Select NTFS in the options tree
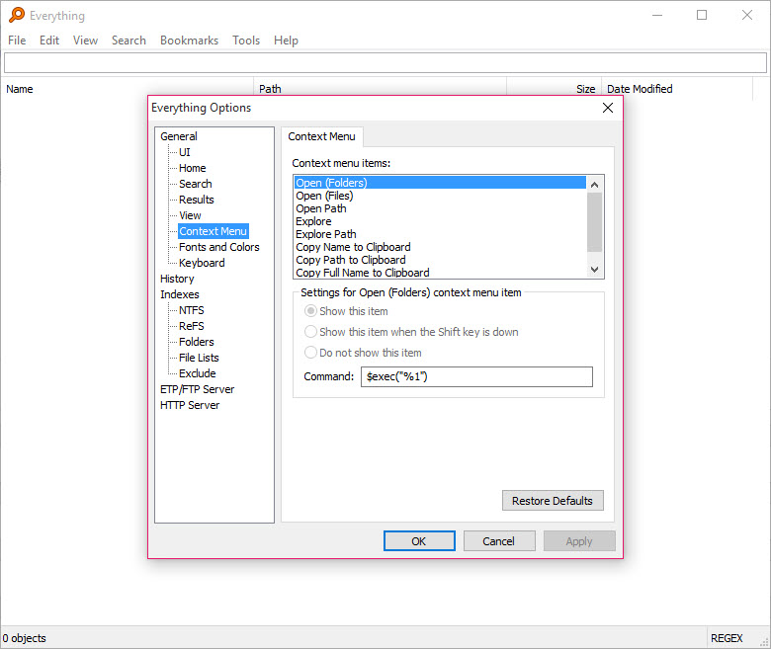Image resolution: width=771 pixels, height=649 pixels. click(x=192, y=310)
